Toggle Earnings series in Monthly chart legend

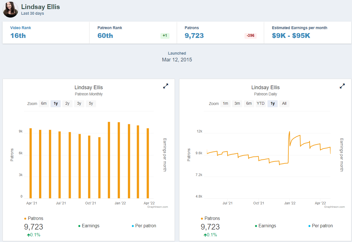89,226
